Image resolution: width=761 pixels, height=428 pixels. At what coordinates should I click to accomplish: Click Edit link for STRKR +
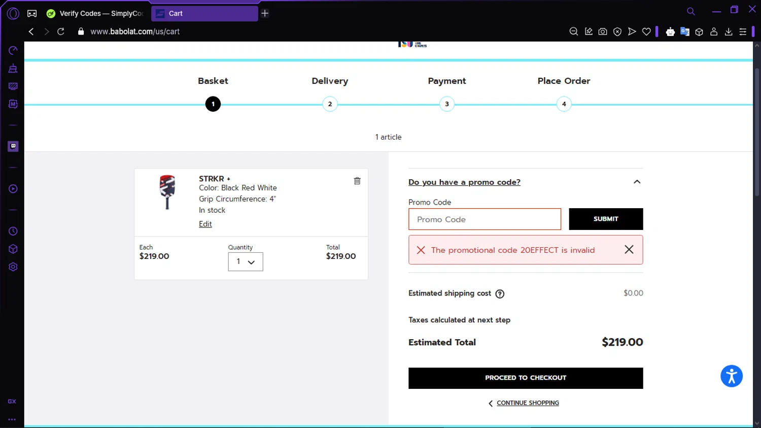tap(205, 224)
